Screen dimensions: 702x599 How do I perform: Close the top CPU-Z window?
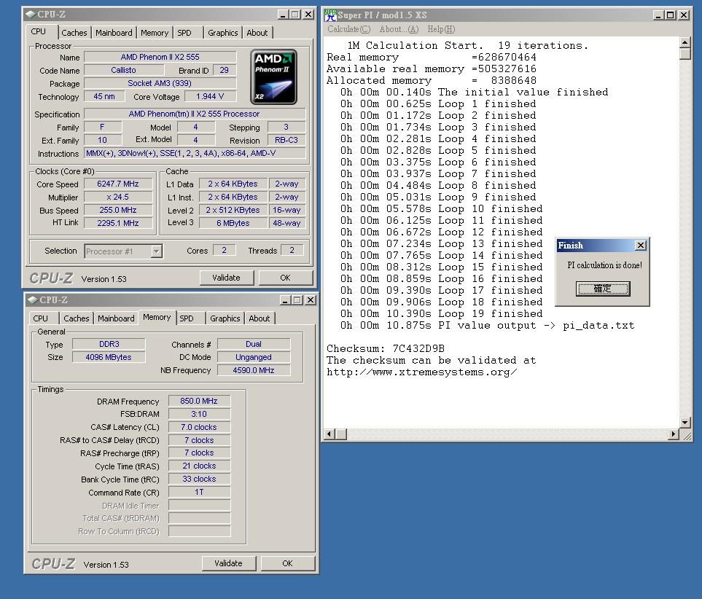click(x=308, y=15)
